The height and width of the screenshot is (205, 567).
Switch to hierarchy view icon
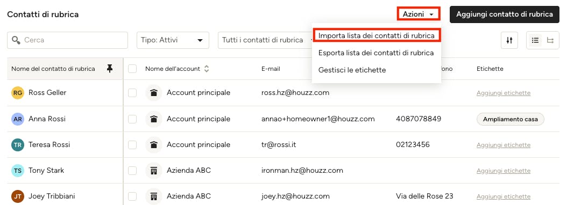(x=550, y=40)
